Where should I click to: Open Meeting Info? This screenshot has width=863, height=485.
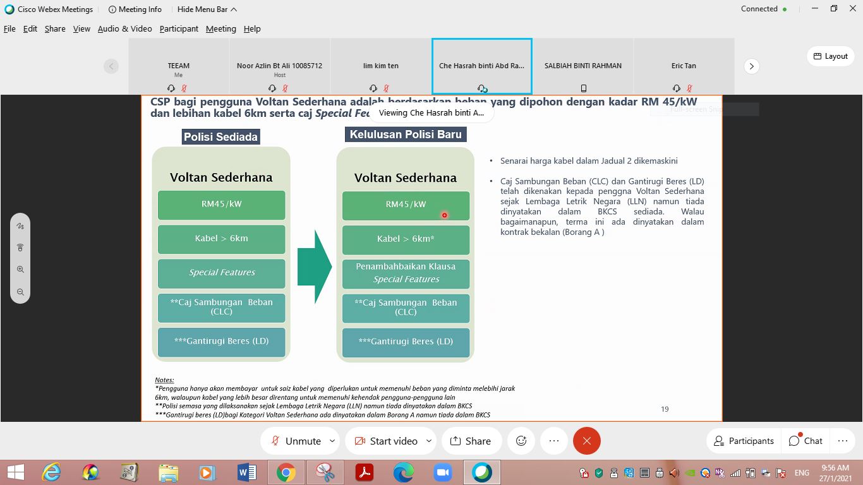click(x=135, y=9)
